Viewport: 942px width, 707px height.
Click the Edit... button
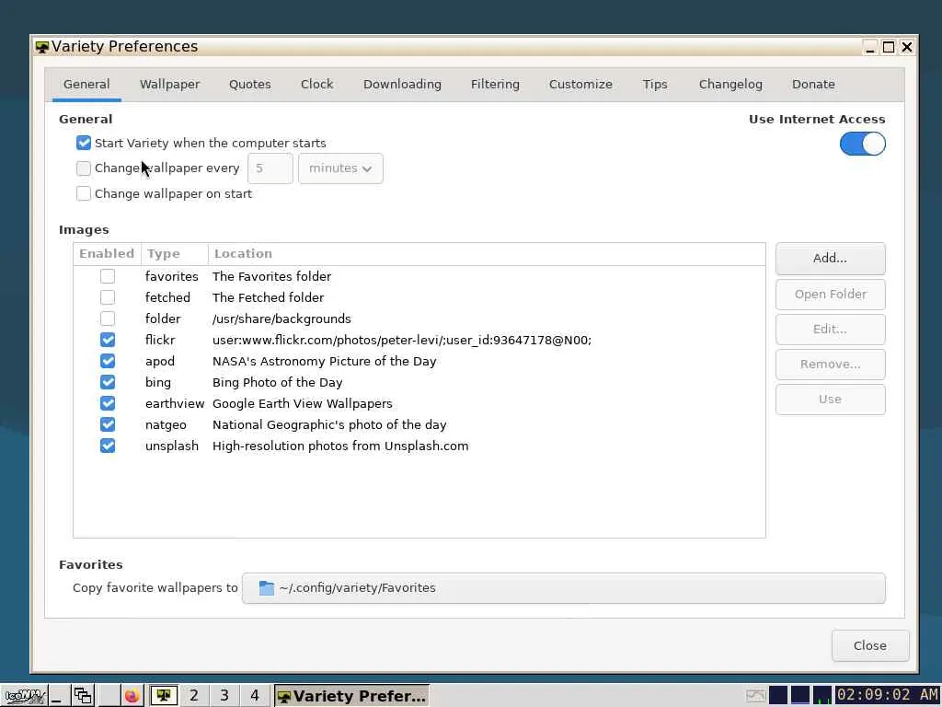pos(830,329)
